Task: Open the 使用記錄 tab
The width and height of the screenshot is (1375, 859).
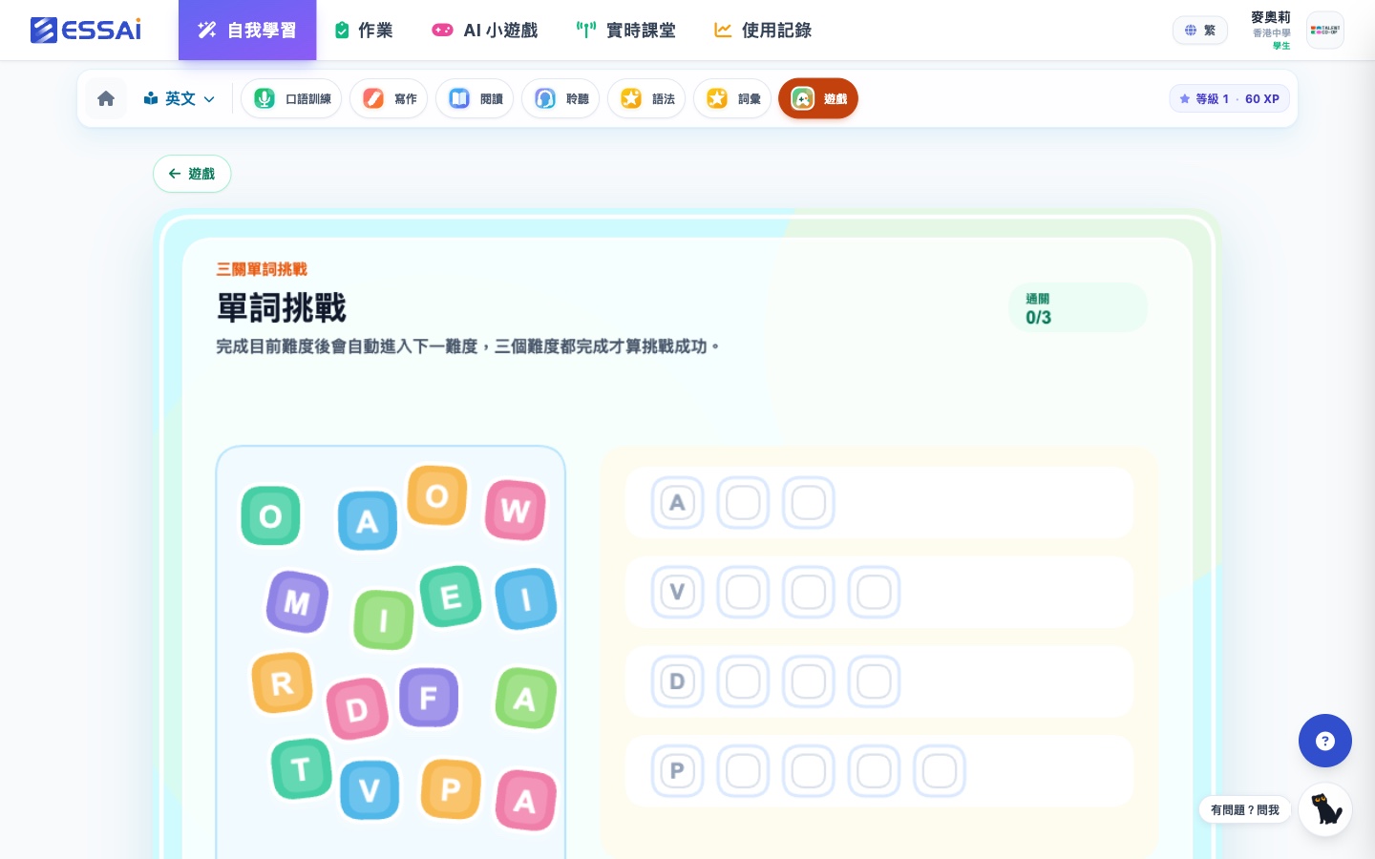Action: [x=763, y=31]
